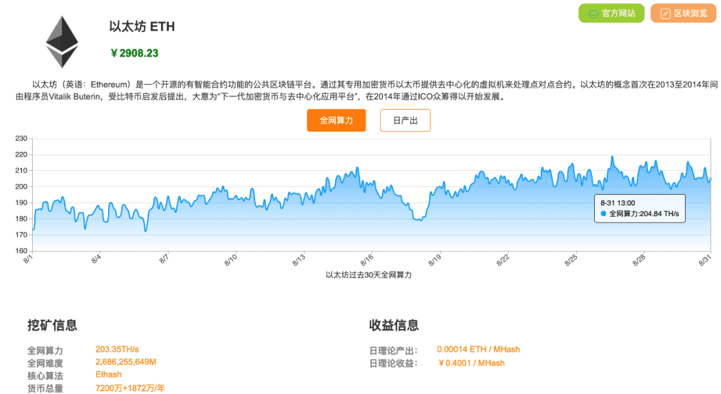721x394 pixels.
Task: Click the 230 y-axis label
Action: [21, 138]
